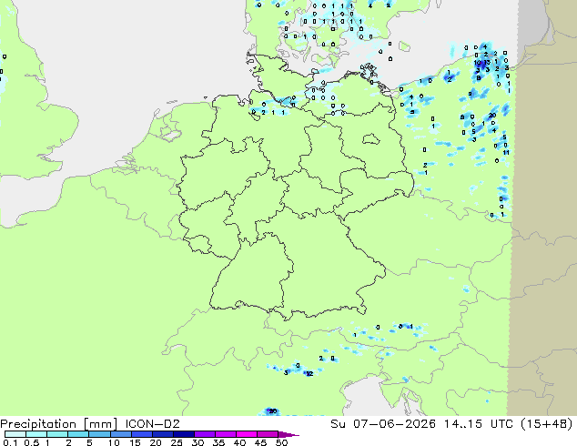Pick the 10–15 mm legend color box
Viewport: 577px width, 446px height.
[x=120, y=434]
